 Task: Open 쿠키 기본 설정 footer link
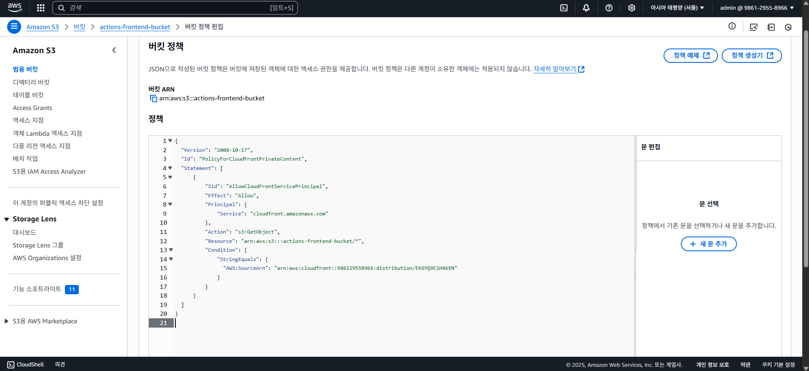pos(778,365)
